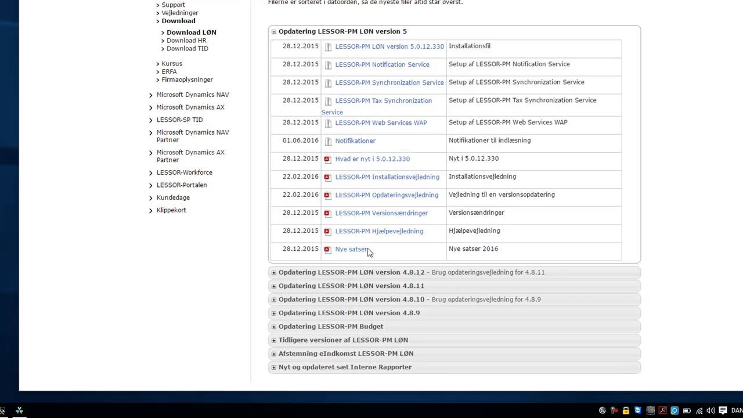Expand Tidligere versioner af LESSOR-PM LØN
The width and height of the screenshot is (743, 418).
pyautogui.click(x=274, y=340)
